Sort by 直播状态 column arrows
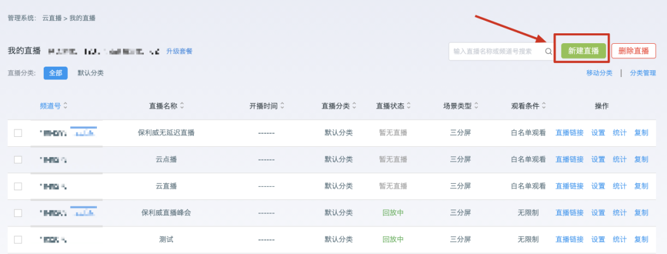 click(409, 106)
